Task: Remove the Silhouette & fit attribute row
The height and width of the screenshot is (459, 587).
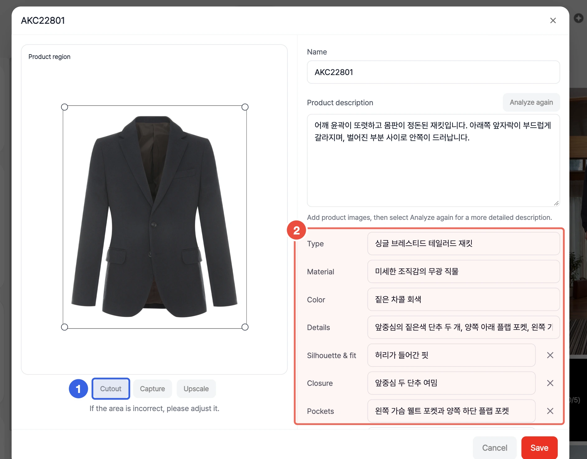Action: click(550, 355)
